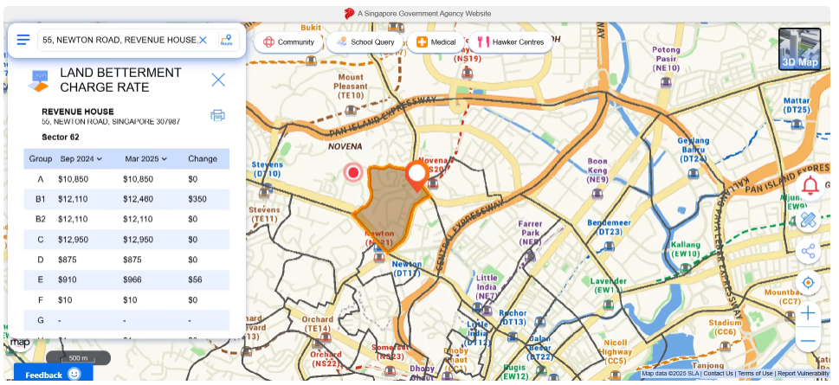Print the land betterment charge table
Image resolution: width=839 pixels, height=385 pixels.
coord(218,115)
